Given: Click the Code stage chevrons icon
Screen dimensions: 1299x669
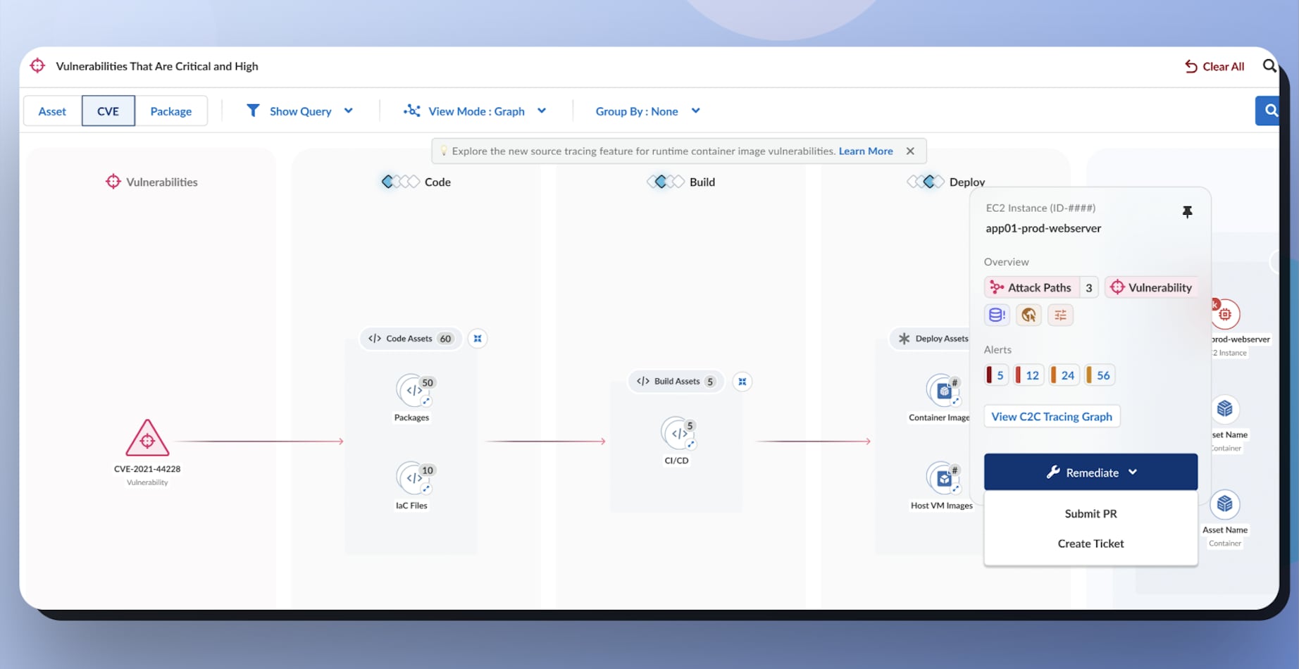Looking at the screenshot, I should pyautogui.click(x=400, y=182).
